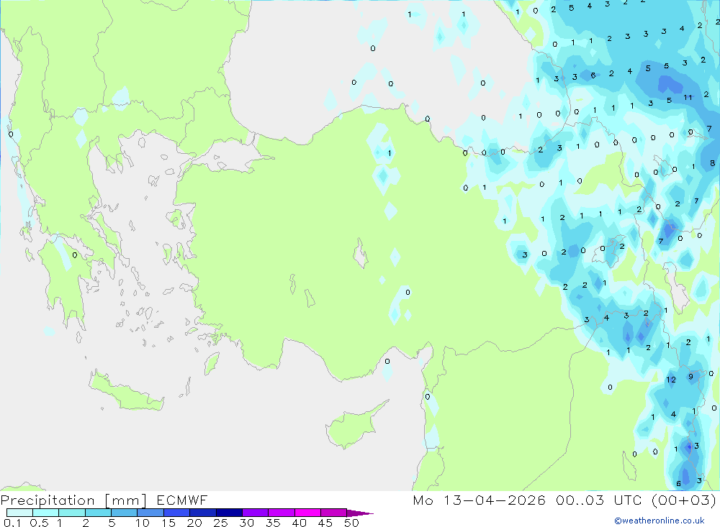Click the '9' precipitation value on the map

(x=690, y=377)
